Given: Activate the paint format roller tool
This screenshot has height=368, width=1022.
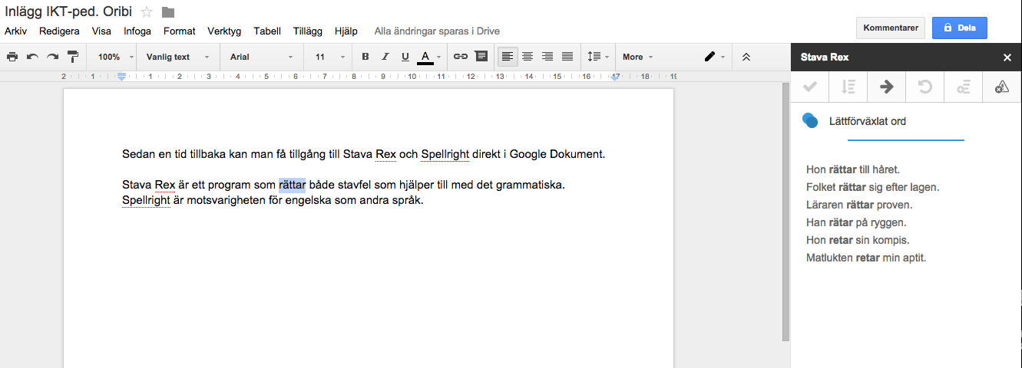Looking at the screenshot, I should pyautogui.click(x=73, y=57).
